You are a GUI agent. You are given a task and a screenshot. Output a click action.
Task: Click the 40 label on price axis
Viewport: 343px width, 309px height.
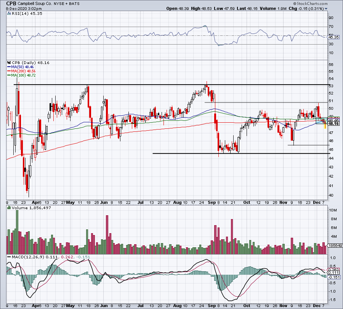pyautogui.click(x=331, y=195)
